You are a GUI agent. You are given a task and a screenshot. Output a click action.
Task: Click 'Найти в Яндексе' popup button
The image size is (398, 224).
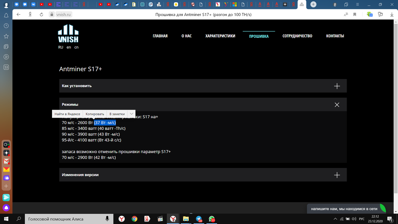tap(67, 114)
